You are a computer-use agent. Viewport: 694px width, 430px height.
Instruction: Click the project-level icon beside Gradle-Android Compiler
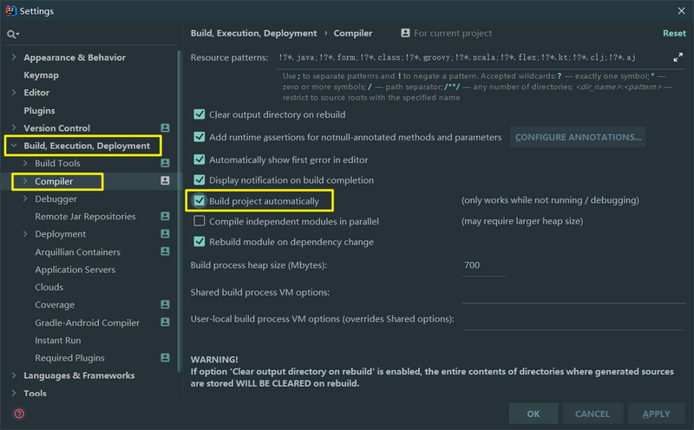pyautogui.click(x=165, y=322)
